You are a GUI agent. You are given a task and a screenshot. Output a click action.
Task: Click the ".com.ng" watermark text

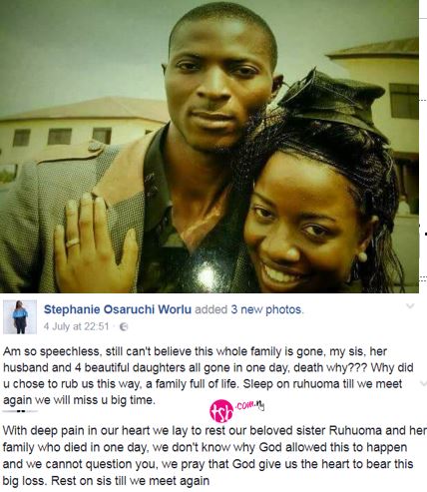[249, 405]
